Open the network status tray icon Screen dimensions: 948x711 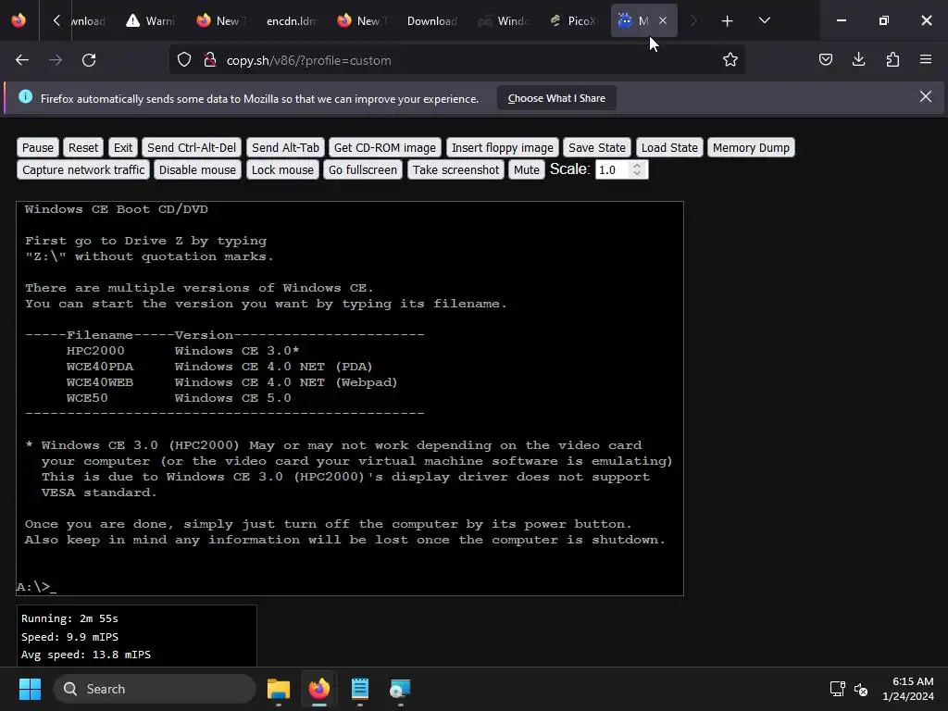pos(837,689)
